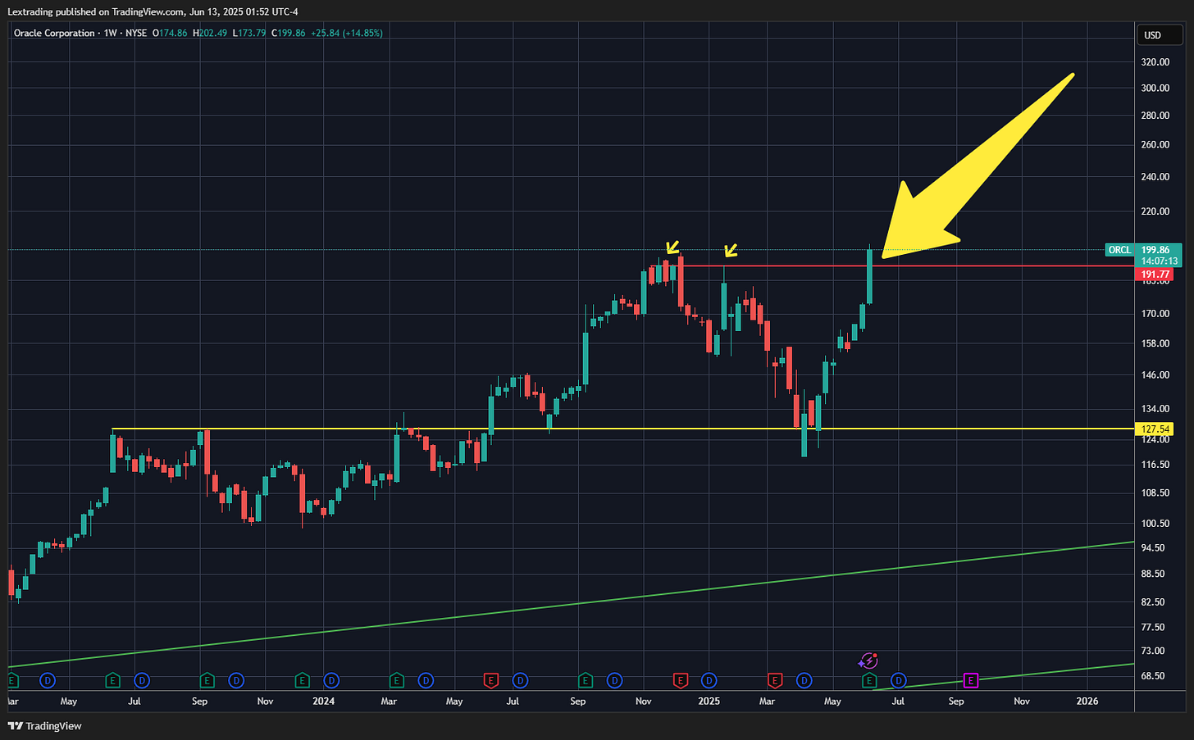This screenshot has height=740, width=1194.
Task: Click the dividend marker near April 2024
Action: (426, 680)
